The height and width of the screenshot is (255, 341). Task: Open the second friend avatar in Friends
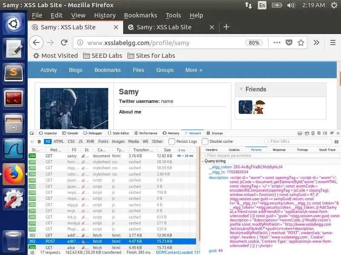[x=259, y=107]
